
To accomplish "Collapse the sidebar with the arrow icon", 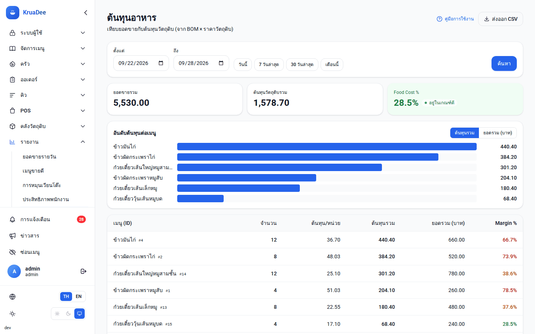I will (x=86, y=13).
